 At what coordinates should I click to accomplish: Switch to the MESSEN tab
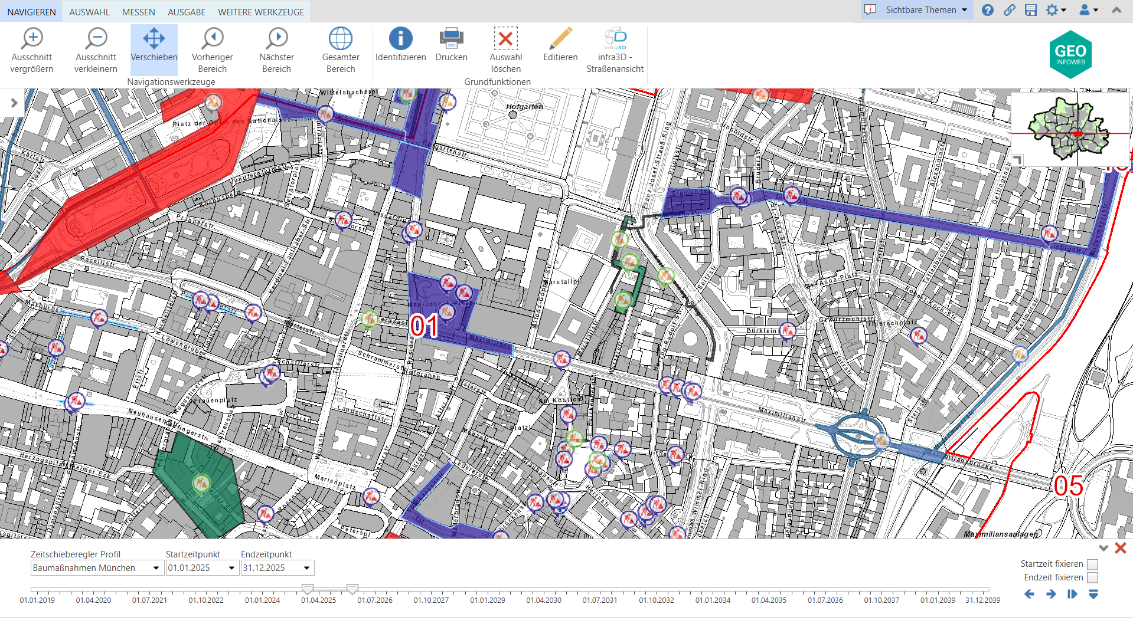pos(139,12)
